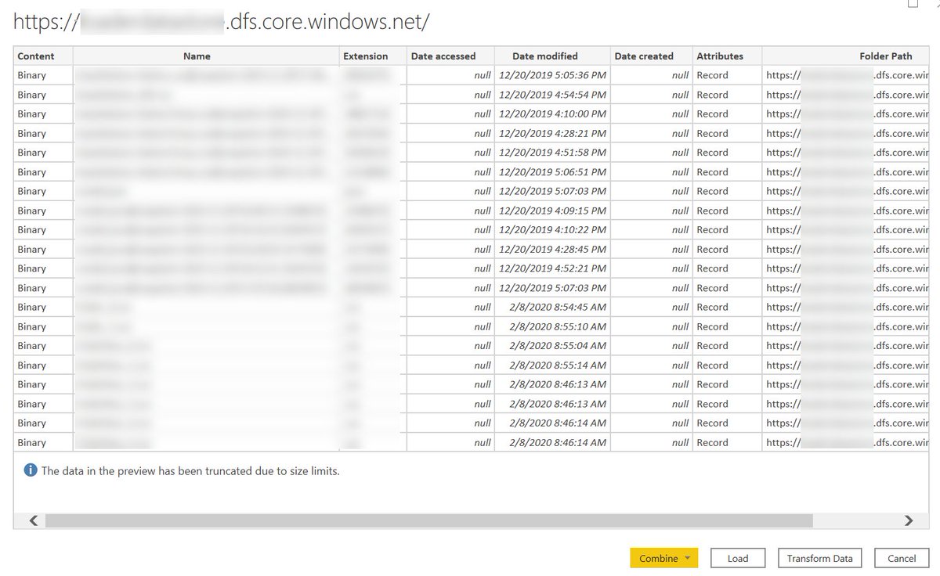Select the Date modified column header
Image resolution: width=940 pixels, height=576 pixels.
544,56
